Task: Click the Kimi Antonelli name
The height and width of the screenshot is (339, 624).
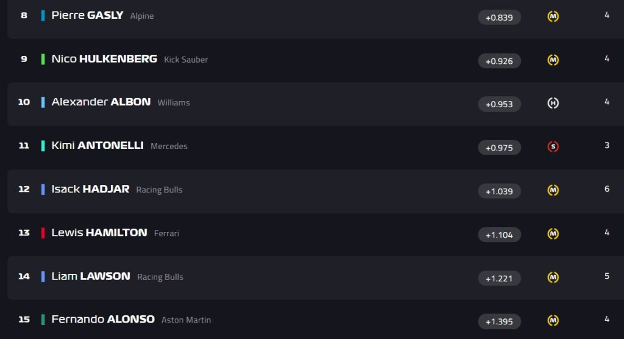Action: (x=97, y=145)
